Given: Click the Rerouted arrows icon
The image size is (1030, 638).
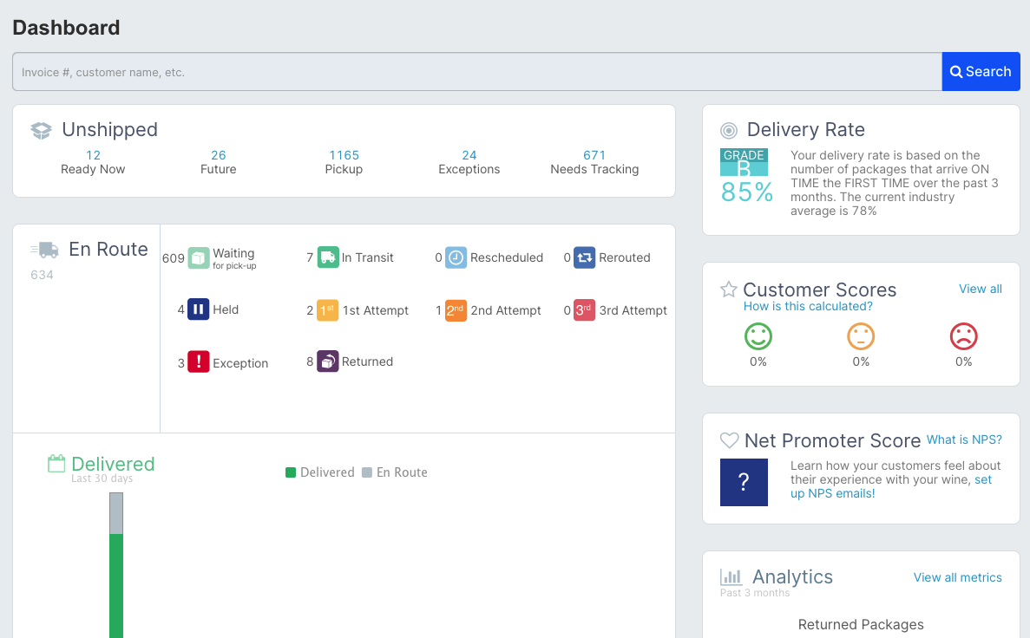Looking at the screenshot, I should tap(585, 257).
